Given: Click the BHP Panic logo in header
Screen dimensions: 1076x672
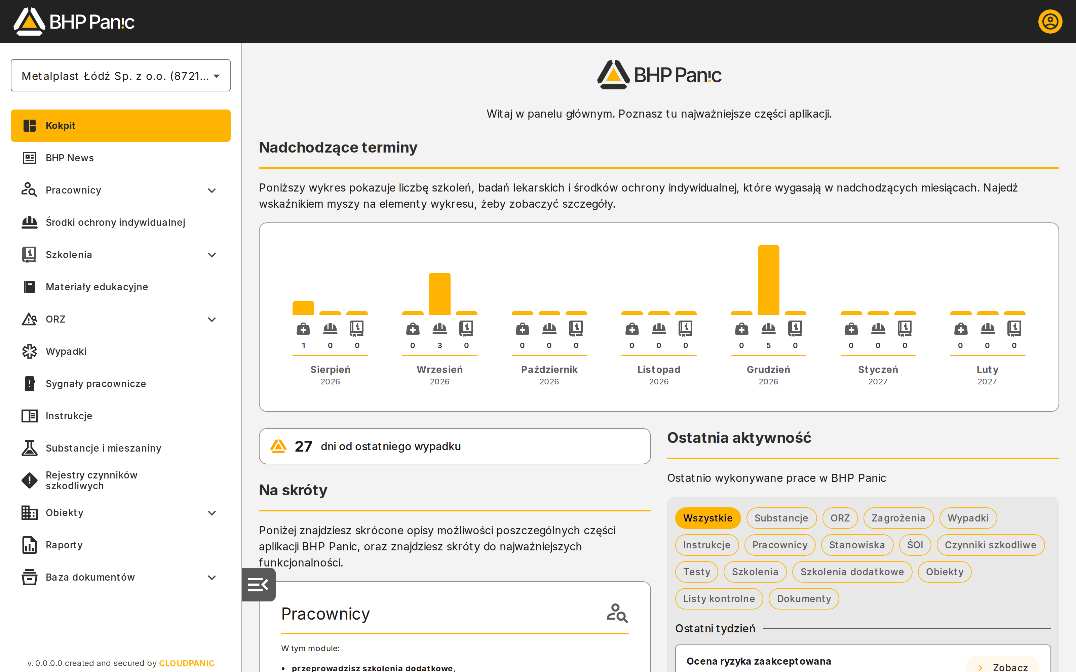Looking at the screenshot, I should pyautogui.click(x=74, y=21).
